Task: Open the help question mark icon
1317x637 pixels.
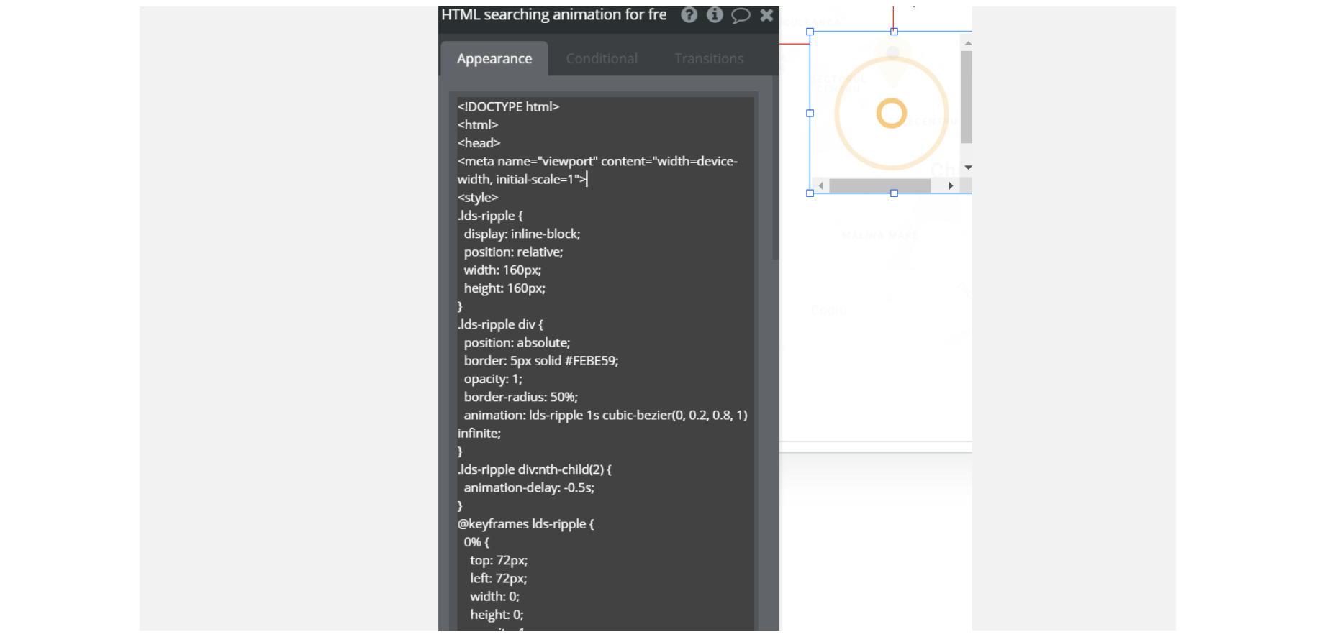Action: coord(689,15)
